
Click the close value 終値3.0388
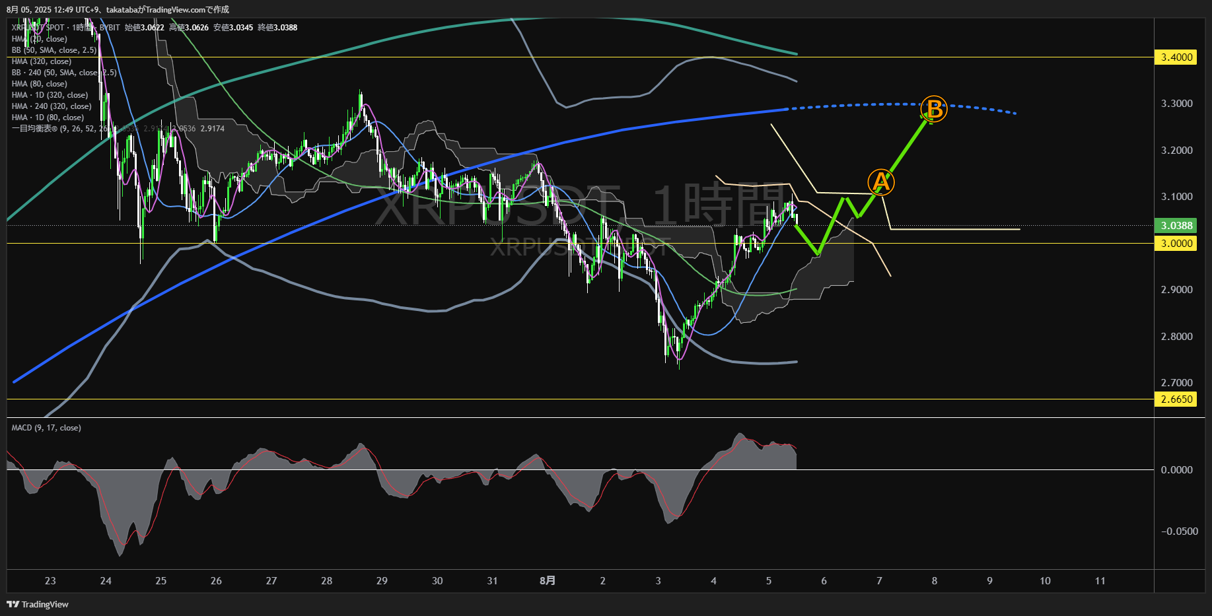[x=277, y=28]
